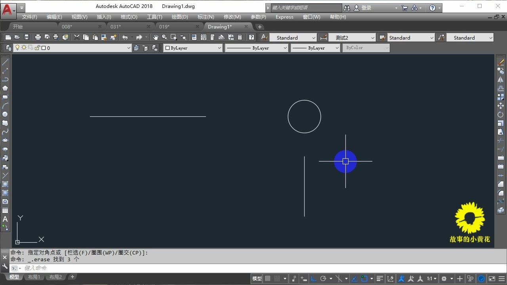Create a new drawing with the New icon
Screen dimensions: 507x285
click(x=8, y=37)
